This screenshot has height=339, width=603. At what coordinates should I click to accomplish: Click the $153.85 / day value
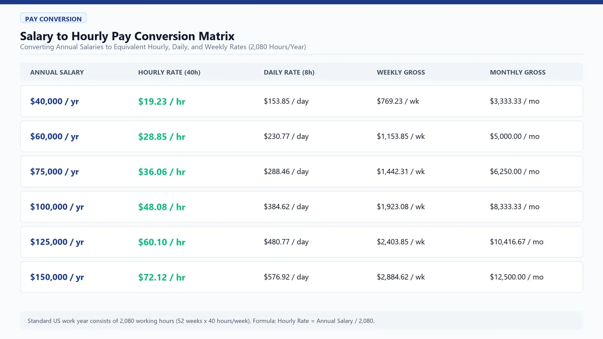point(286,101)
